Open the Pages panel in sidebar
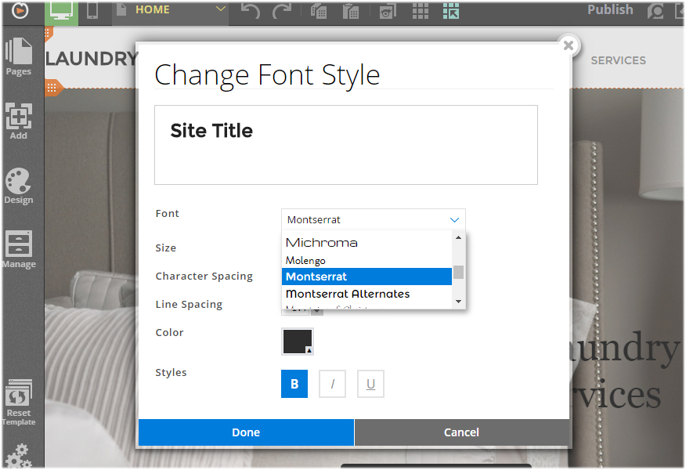Screen dimensions: 686x470 point(19,56)
